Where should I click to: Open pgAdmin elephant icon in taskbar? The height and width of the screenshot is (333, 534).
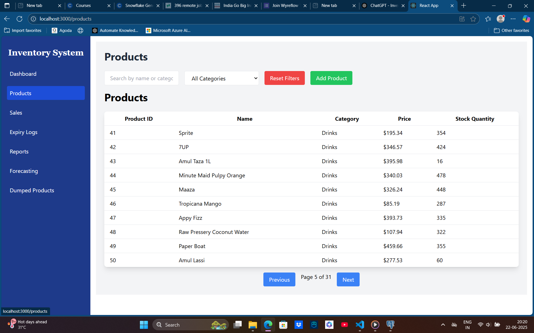(x=390, y=325)
